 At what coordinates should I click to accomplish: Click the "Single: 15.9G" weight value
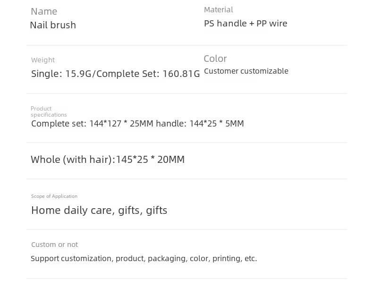(61, 74)
